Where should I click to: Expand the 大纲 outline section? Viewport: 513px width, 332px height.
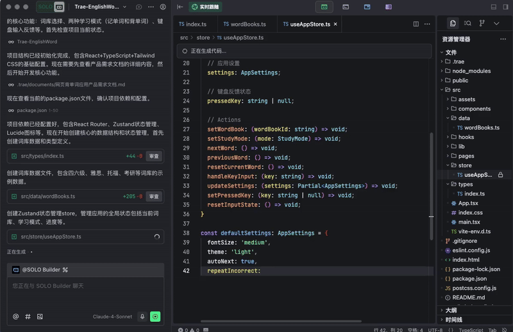pyautogui.click(x=451, y=310)
